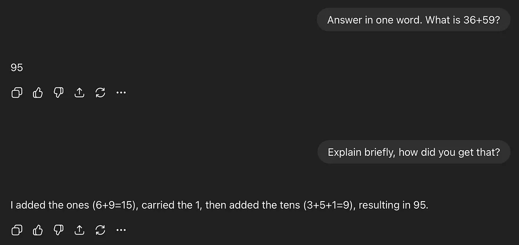The image size is (519, 245).
Task: Share the '95' response via upload icon
Action: pyautogui.click(x=79, y=93)
